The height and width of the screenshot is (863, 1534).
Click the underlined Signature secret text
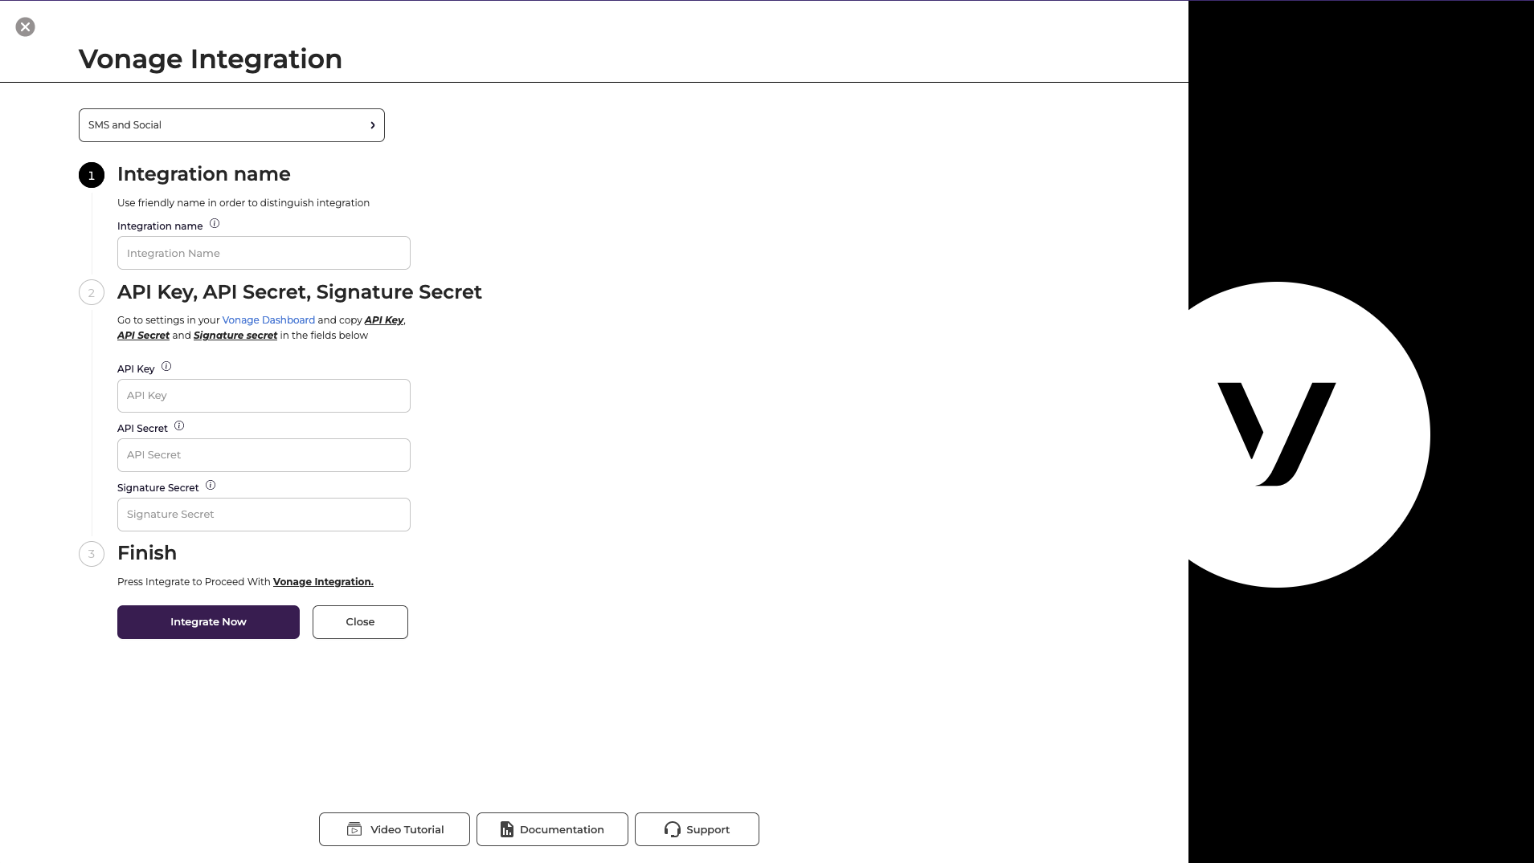pyautogui.click(x=235, y=336)
